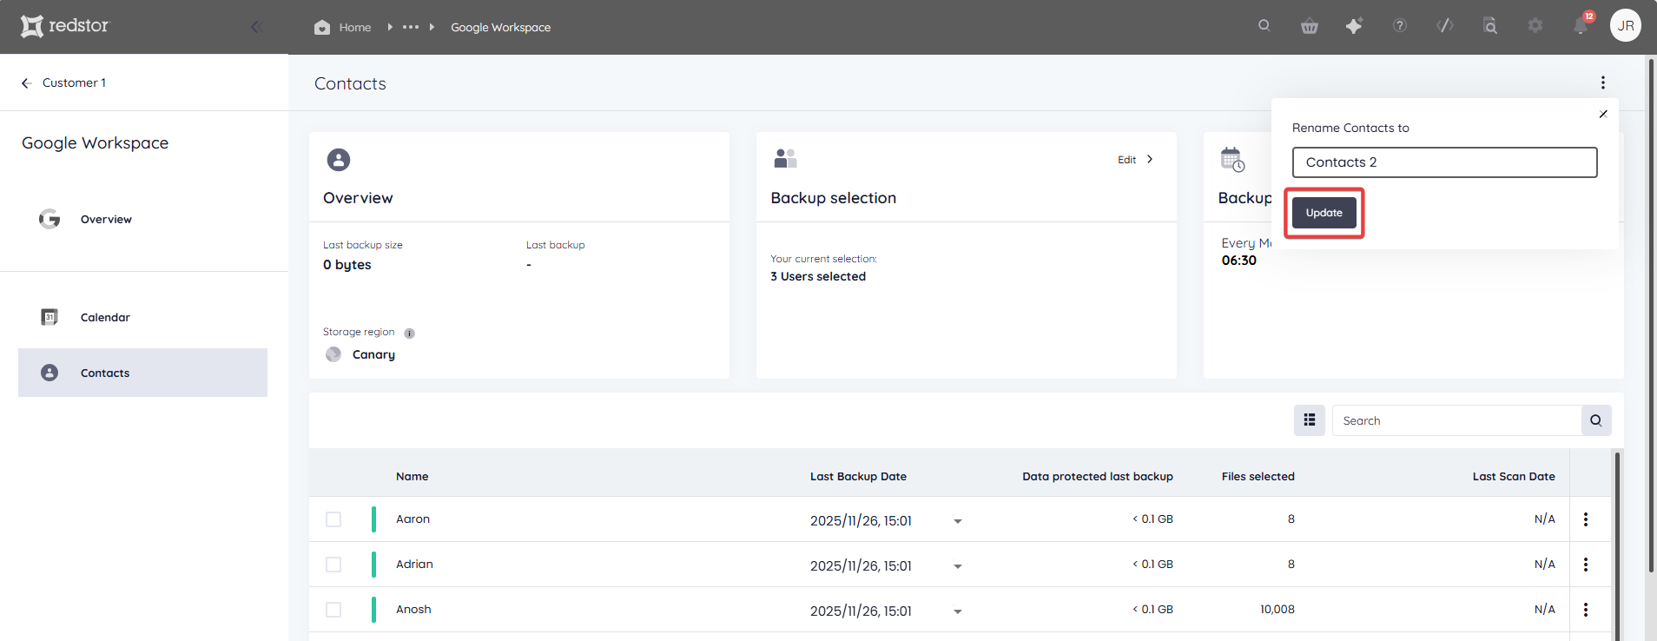Open the basket icon in top bar

click(x=1310, y=26)
